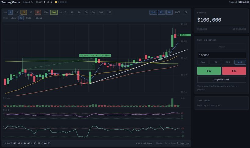Click the position amount input field

[221, 55]
